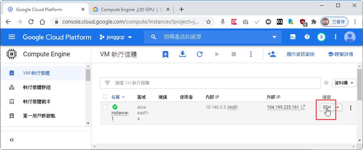Click the Google Cloud Platform logo text

click(57, 37)
